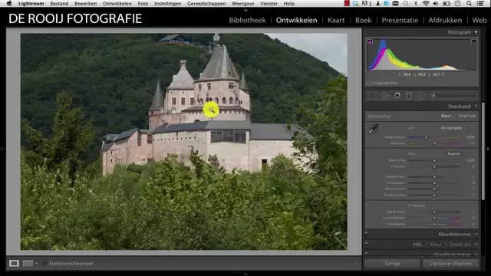
Task: Click HSL Kleur sub-tab
Action: coord(436,245)
